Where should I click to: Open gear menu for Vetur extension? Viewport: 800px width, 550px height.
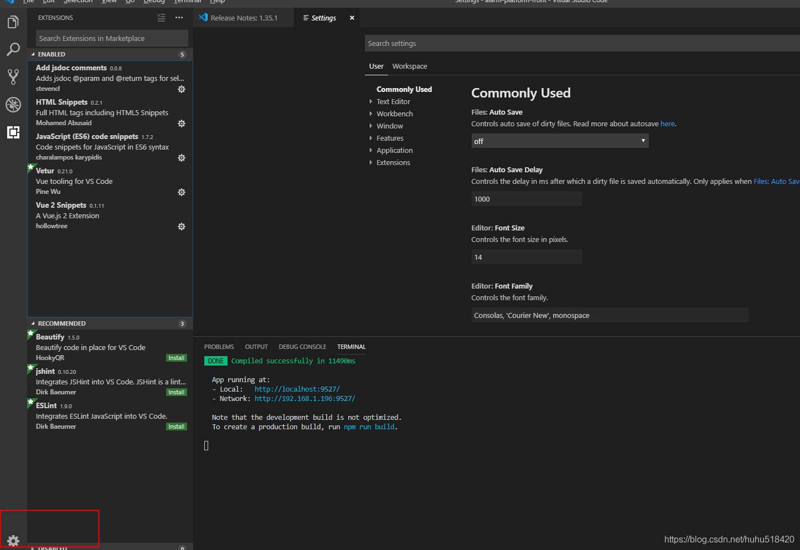click(182, 192)
